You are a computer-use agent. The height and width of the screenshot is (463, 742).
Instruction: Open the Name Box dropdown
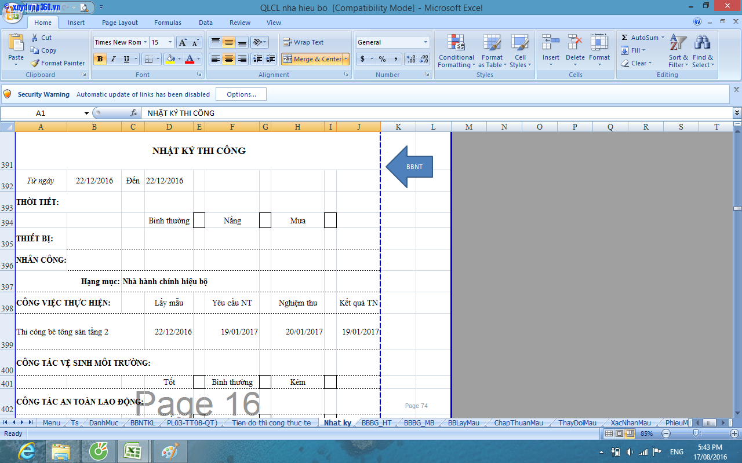(x=87, y=113)
